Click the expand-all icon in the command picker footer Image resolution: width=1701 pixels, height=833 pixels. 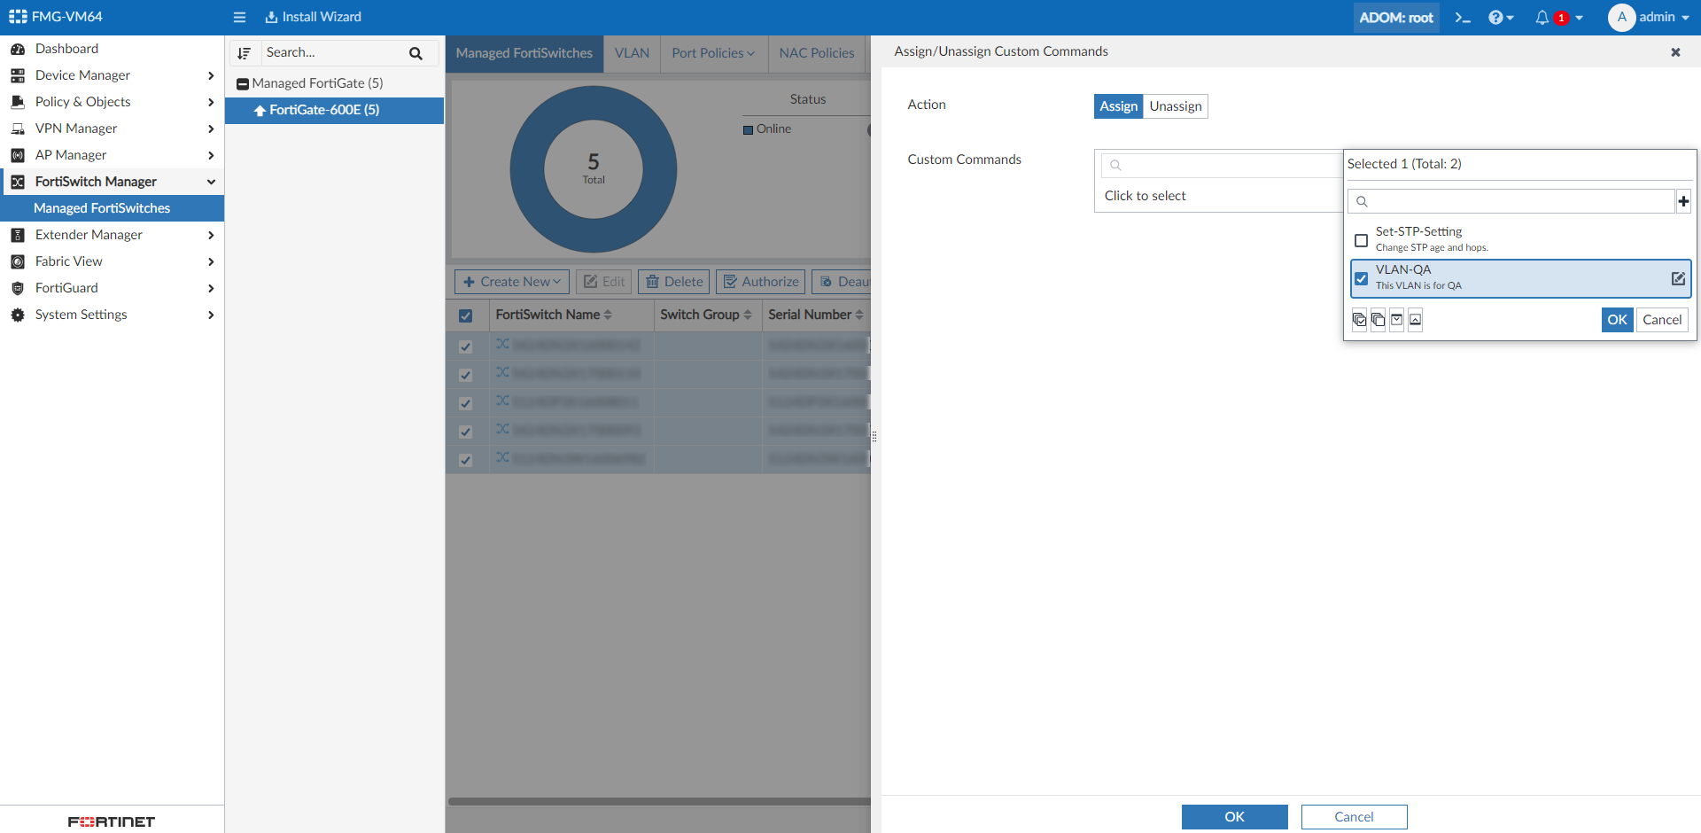click(1396, 320)
